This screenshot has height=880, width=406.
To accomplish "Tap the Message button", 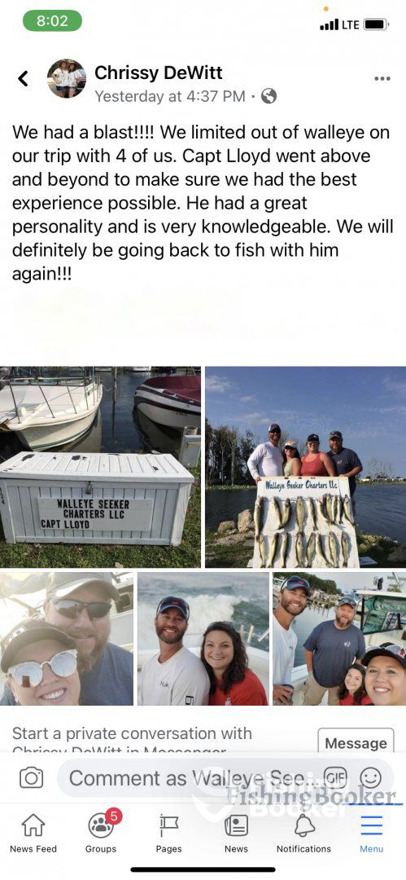I will [x=356, y=742].
